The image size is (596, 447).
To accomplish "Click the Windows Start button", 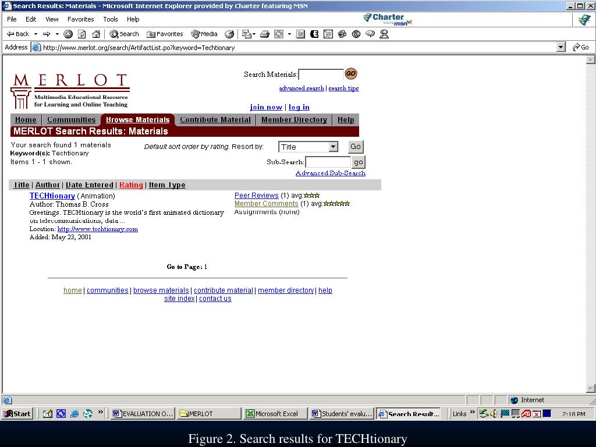I will click(x=17, y=414).
